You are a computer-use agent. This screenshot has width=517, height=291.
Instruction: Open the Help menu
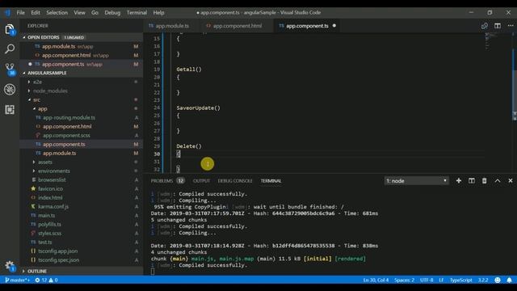coord(158,13)
